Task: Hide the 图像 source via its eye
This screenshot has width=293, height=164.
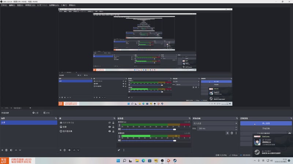Action: (110, 127)
